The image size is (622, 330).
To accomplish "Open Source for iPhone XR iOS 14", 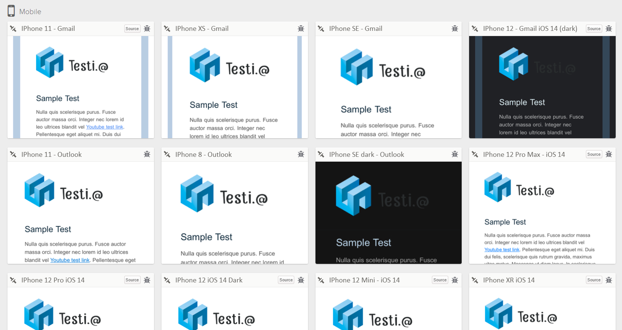I will click(594, 280).
